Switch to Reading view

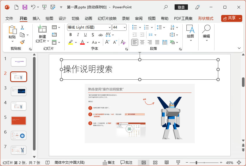(167, 163)
